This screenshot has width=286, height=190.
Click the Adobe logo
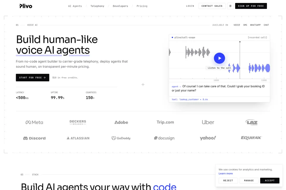[x=121, y=122]
